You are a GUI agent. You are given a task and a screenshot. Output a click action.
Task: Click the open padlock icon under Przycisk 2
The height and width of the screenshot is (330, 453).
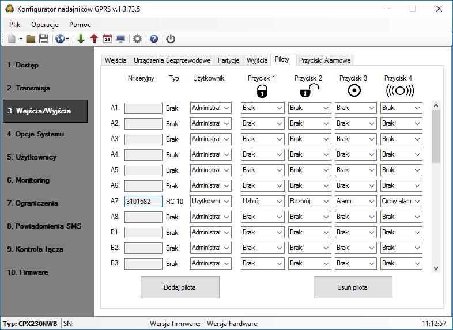tap(309, 90)
